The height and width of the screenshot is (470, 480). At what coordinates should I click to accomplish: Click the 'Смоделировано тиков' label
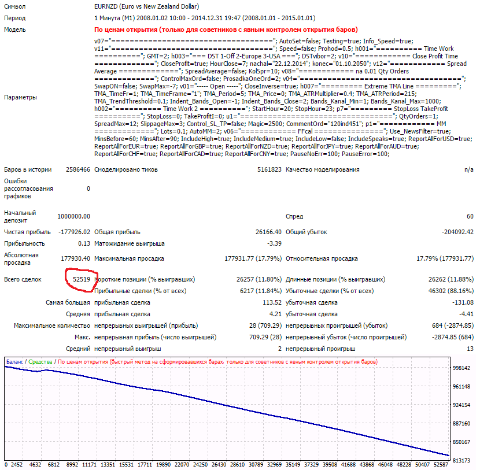tap(126, 169)
